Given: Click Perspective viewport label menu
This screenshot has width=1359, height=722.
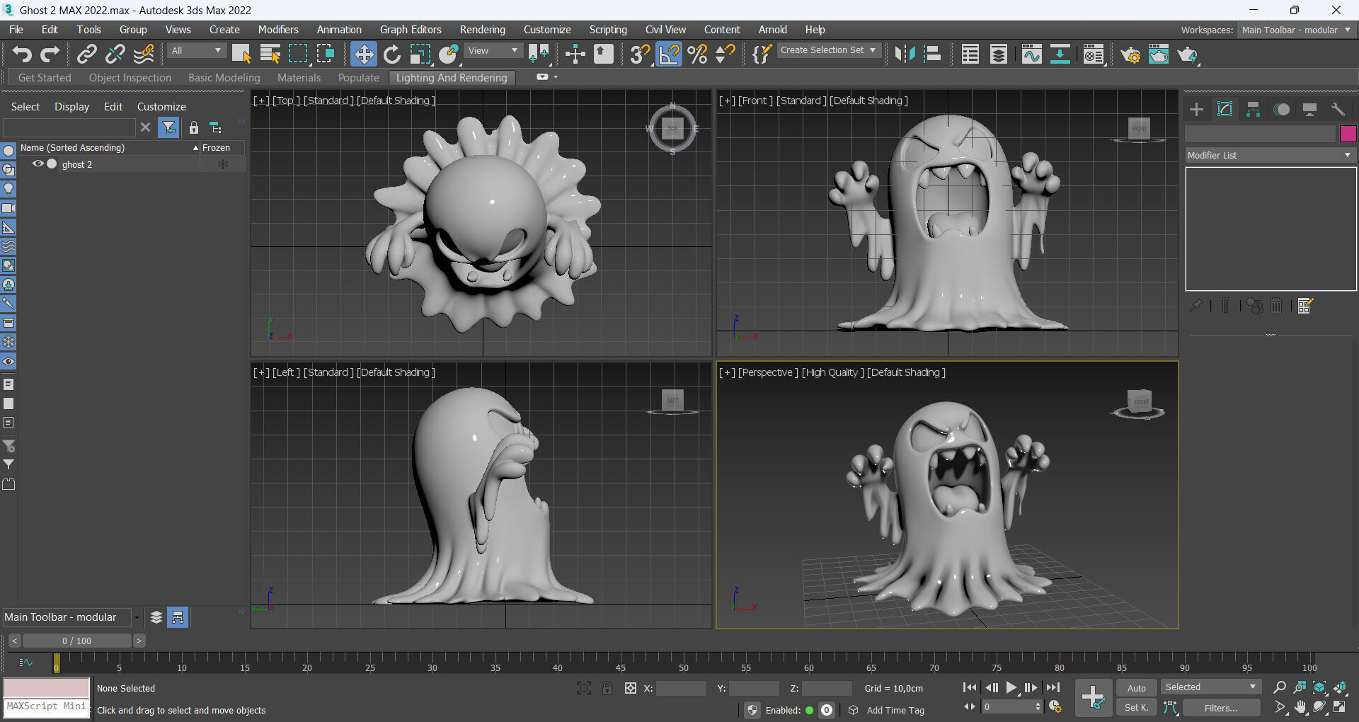Looking at the screenshot, I should (768, 372).
